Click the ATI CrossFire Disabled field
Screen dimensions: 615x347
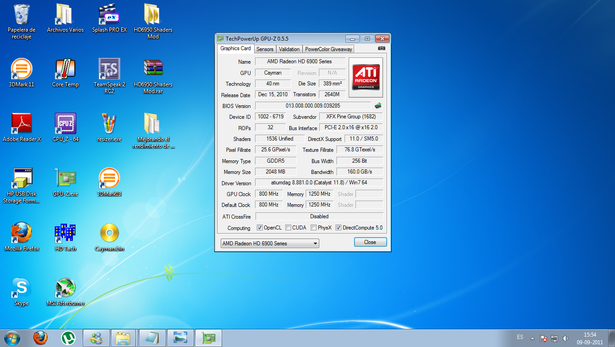point(319,216)
